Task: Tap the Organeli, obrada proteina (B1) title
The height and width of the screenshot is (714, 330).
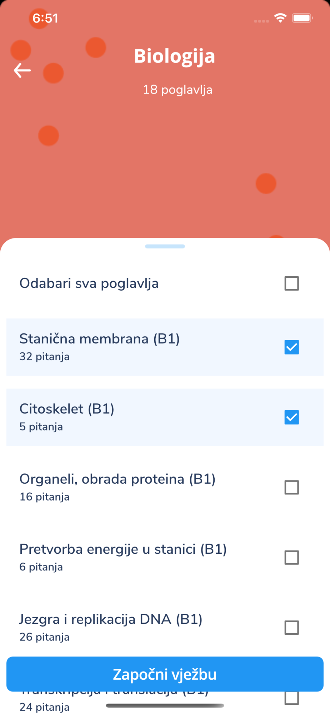Action: coord(117,479)
